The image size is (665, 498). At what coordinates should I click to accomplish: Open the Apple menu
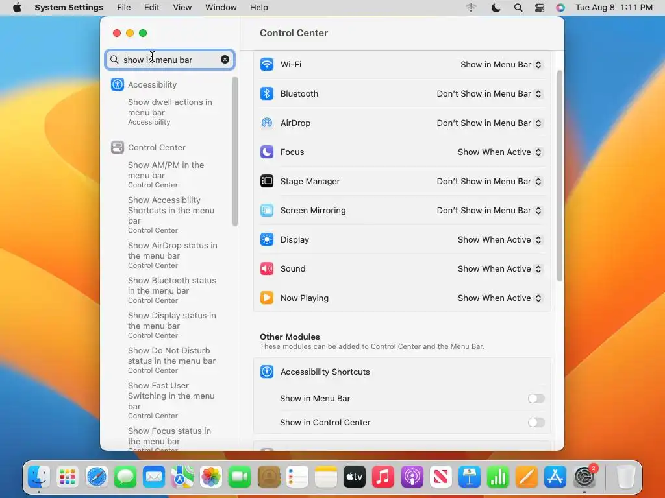[17, 8]
